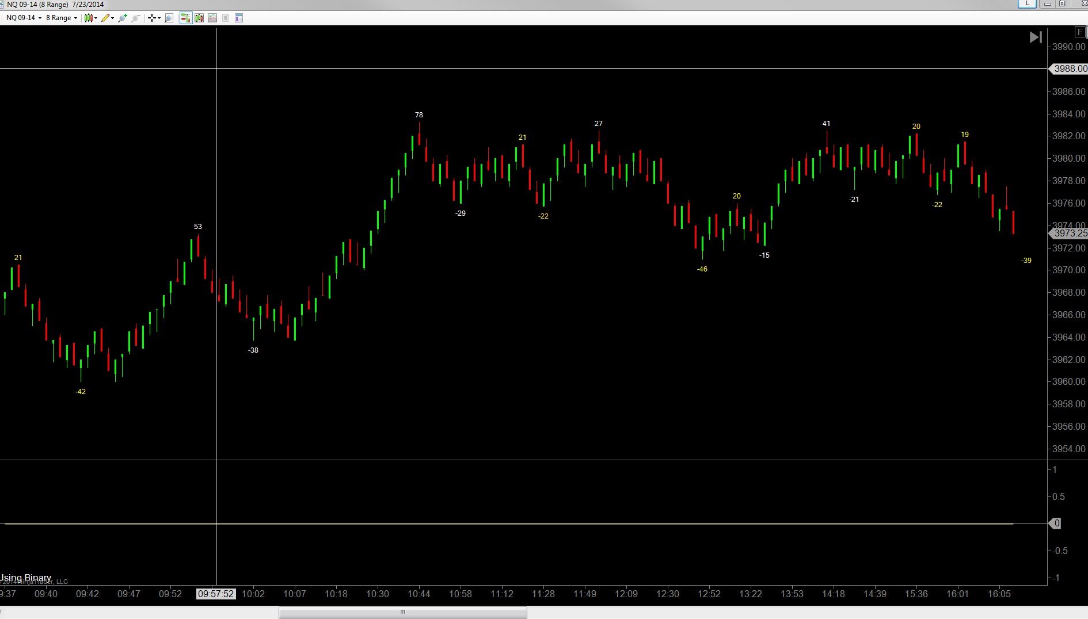Click the 3988.00 crosshair price marker
The width and height of the screenshot is (1088, 619).
click(1069, 68)
